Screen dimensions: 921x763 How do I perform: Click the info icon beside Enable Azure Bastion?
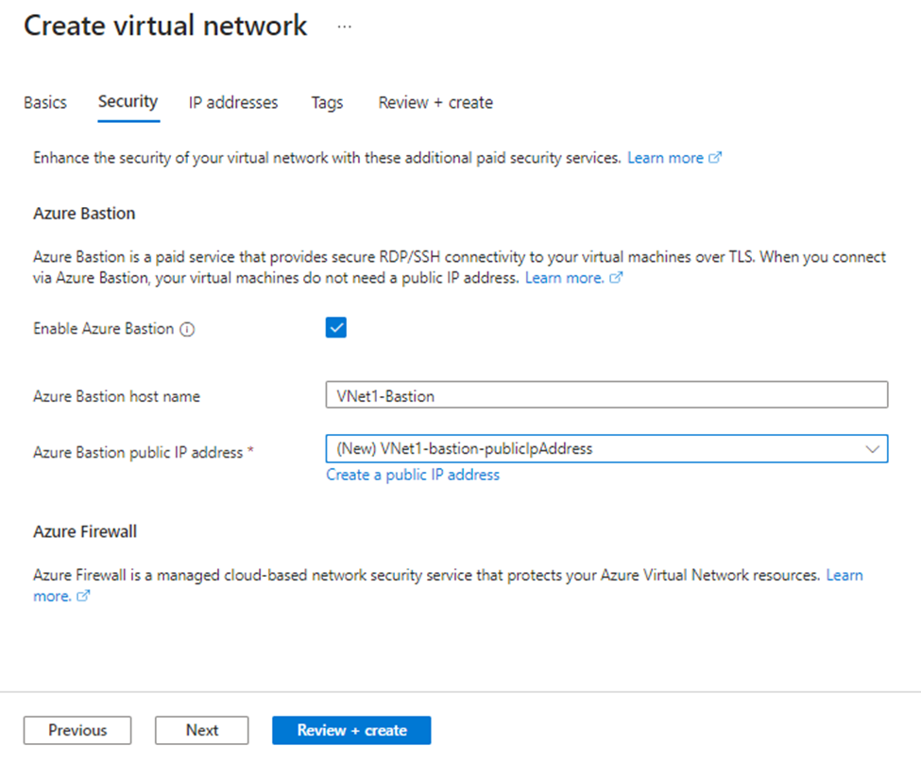[187, 329]
